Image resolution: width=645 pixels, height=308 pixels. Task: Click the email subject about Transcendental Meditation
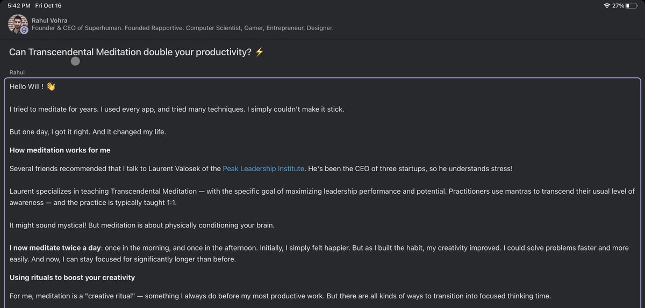(x=130, y=52)
